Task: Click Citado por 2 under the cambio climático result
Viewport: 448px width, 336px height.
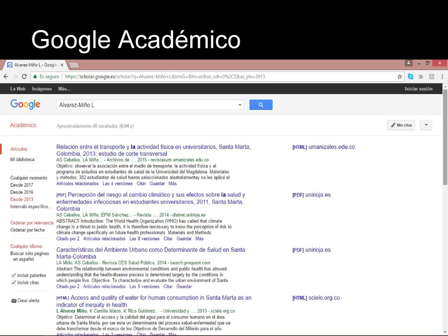Action: pos(68,238)
